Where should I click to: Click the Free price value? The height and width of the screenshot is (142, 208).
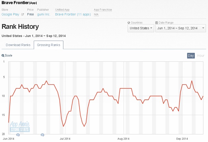30,14
